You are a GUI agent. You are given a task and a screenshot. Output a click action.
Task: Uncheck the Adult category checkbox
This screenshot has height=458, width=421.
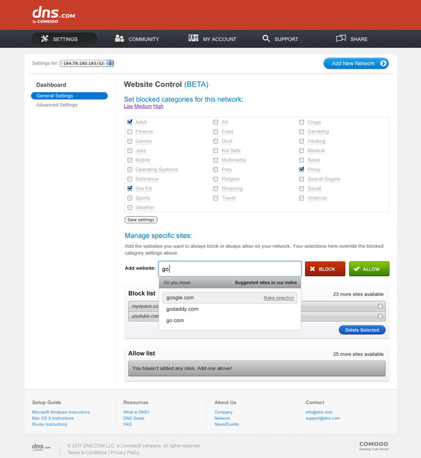coord(130,122)
